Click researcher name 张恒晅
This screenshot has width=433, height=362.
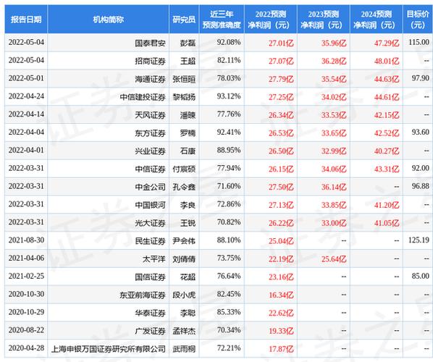coord(184,79)
